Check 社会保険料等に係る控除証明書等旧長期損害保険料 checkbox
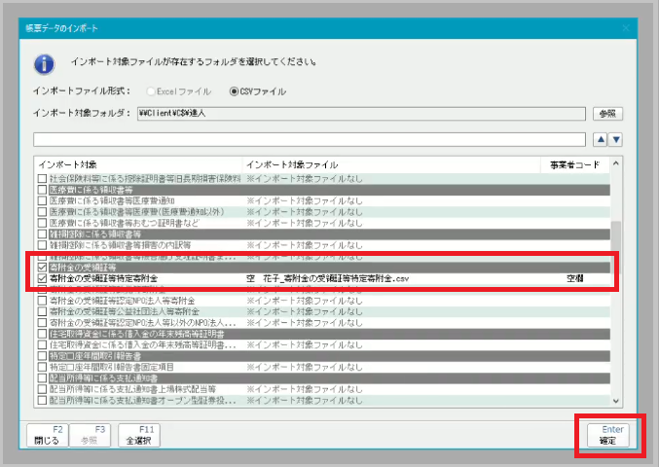Viewport: 659px width, 467px height. click(x=42, y=178)
